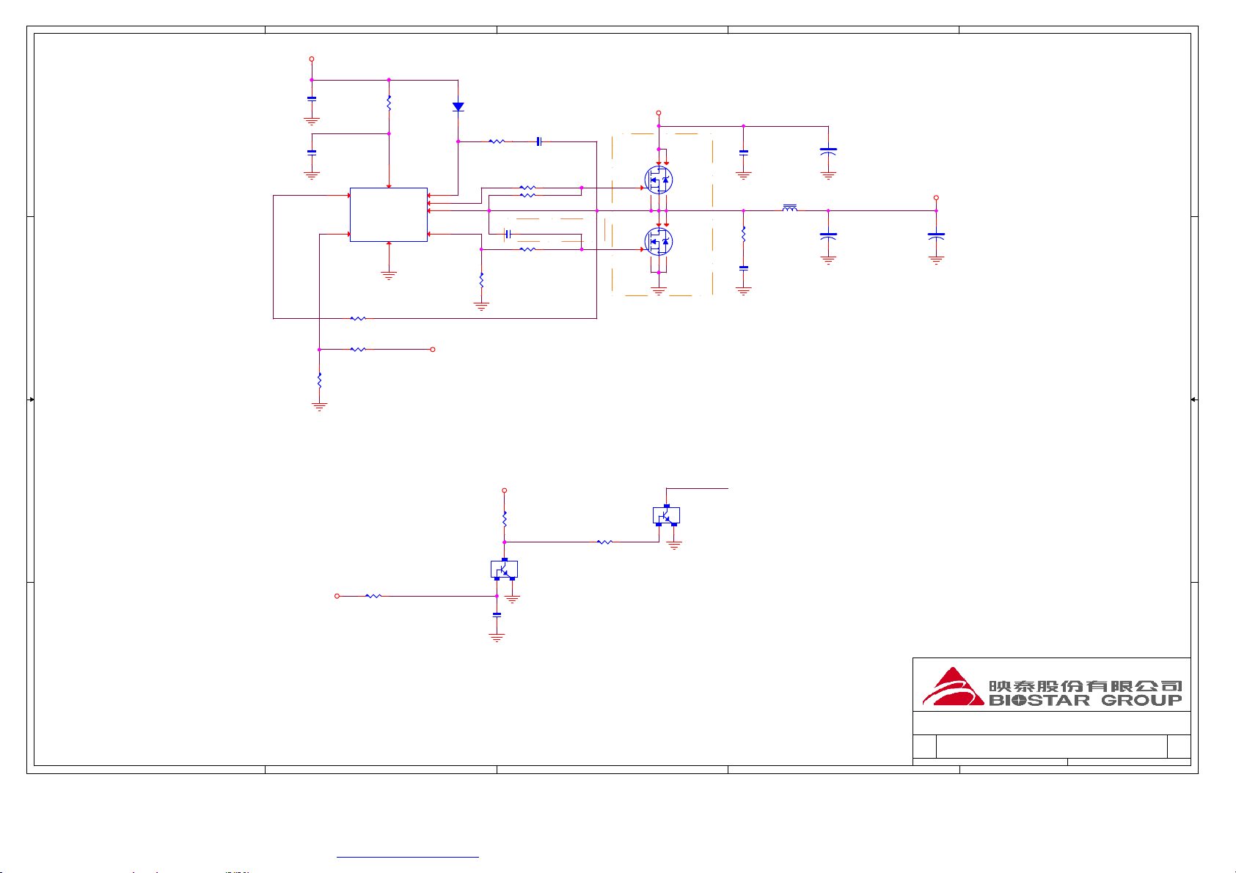The height and width of the screenshot is (873, 1236).
Task: Click the ground symbol directly below the controller IC
Action: (x=389, y=276)
